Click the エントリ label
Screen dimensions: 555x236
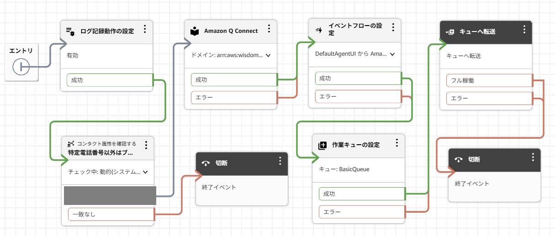pyautogui.click(x=21, y=50)
